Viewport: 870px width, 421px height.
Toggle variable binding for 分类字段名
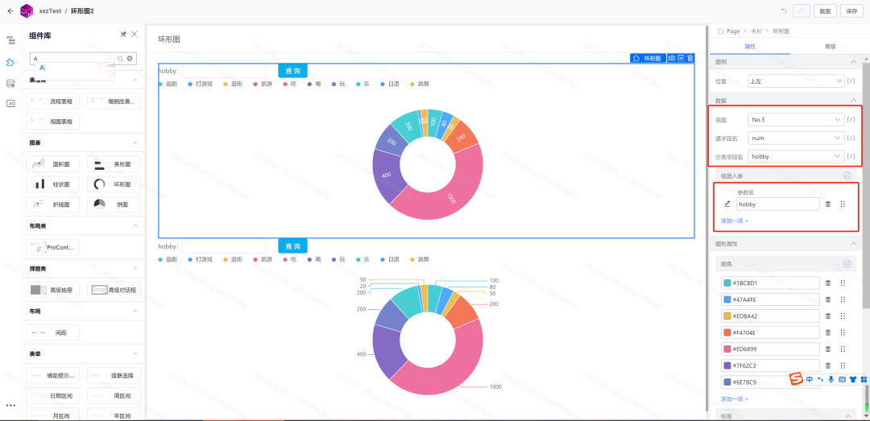pos(851,156)
